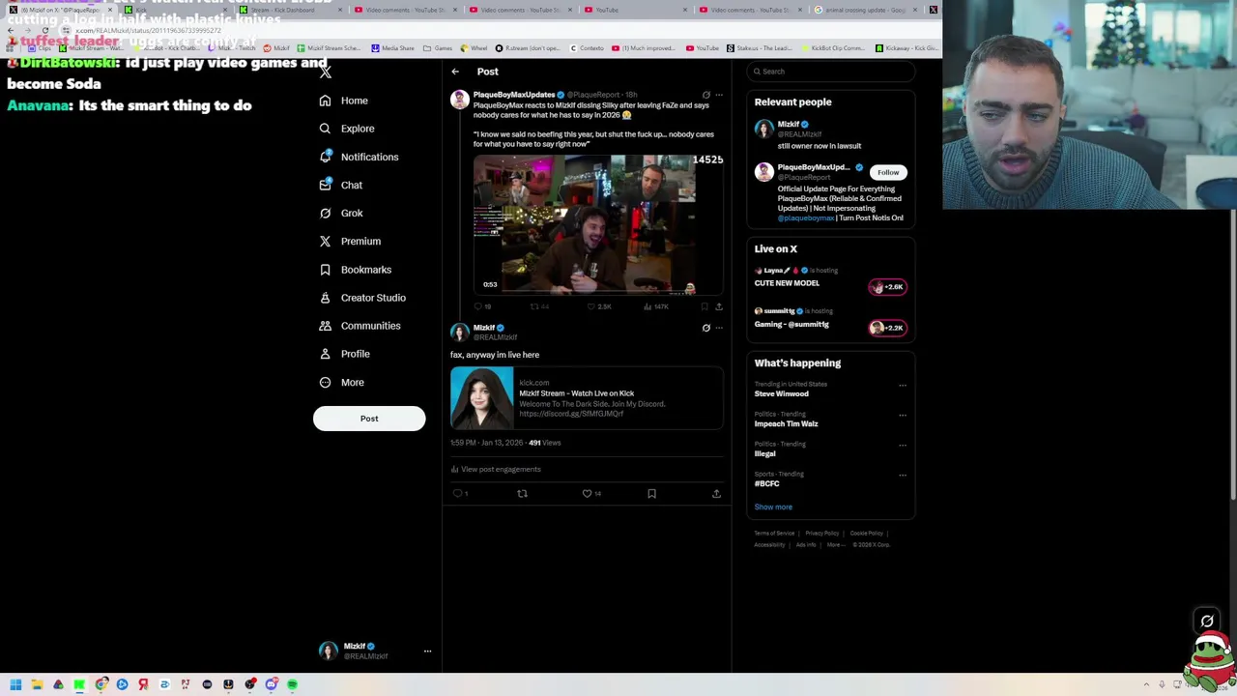Screen dimensions: 1237x696
Task: Open more options for Impeach Tim Walz
Action: tap(903, 415)
